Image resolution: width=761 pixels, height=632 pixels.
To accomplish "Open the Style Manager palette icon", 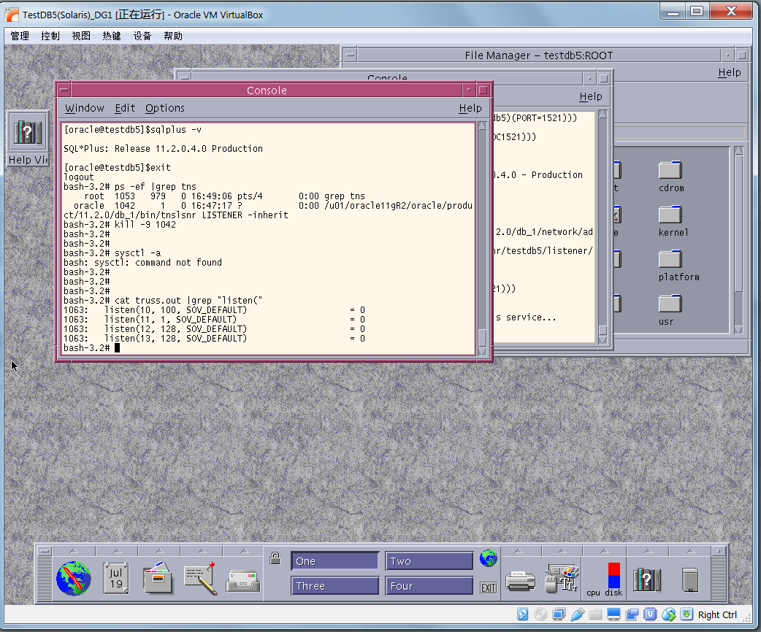I will click(562, 578).
